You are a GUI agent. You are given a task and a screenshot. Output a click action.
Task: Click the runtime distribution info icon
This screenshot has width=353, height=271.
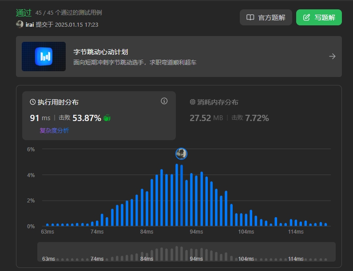[164, 101]
